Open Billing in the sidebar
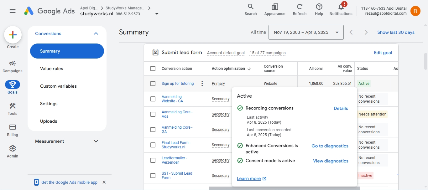428x190 pixels. [x=13, y=130]
